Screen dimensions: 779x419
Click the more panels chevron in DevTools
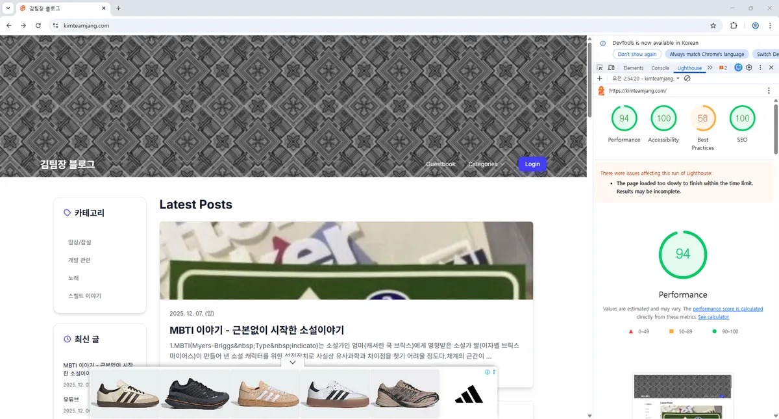click(710, 68)
